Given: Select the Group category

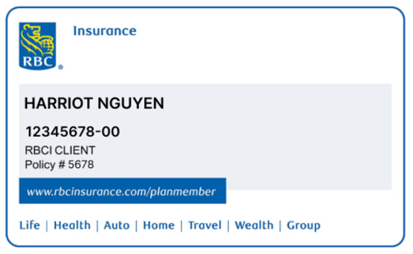Looking at the screenshot, I should point(304,226).
